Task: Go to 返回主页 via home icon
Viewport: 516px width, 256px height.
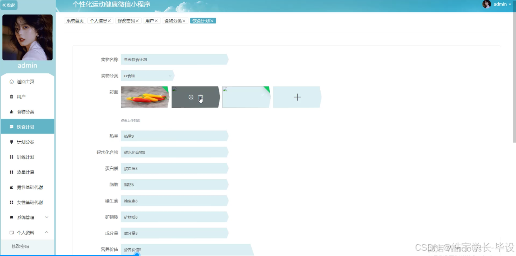Action: coord(12,82)
